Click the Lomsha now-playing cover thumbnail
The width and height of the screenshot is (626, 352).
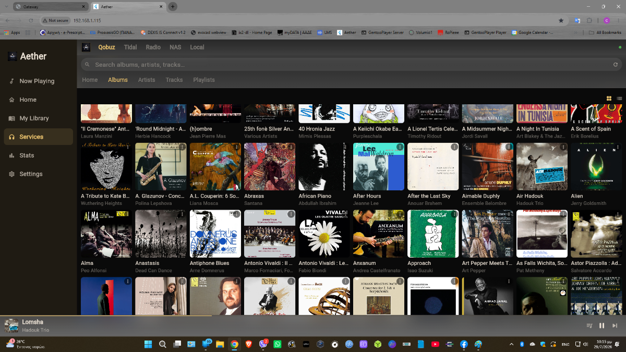(11, 326)
